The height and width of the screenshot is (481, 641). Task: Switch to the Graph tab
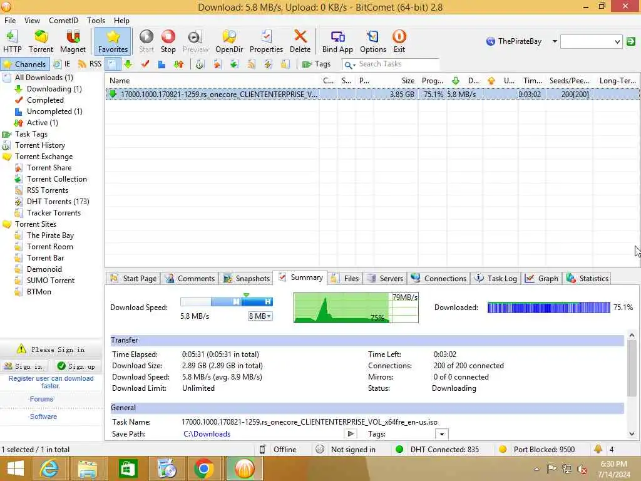click(x=541, y=279)
